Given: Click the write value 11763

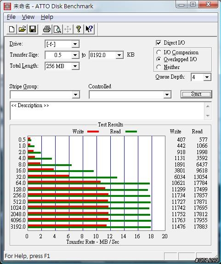Looking at the screenshot, I should pos(178,220).
